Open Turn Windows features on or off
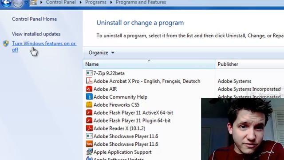Image resolution: width=284 pixels, height=160 pixels. coord(44,47)
